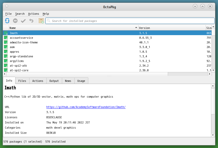Select the argp-standalone package name
This screenshot has height=148, width=218.
[x=21, y=56]
